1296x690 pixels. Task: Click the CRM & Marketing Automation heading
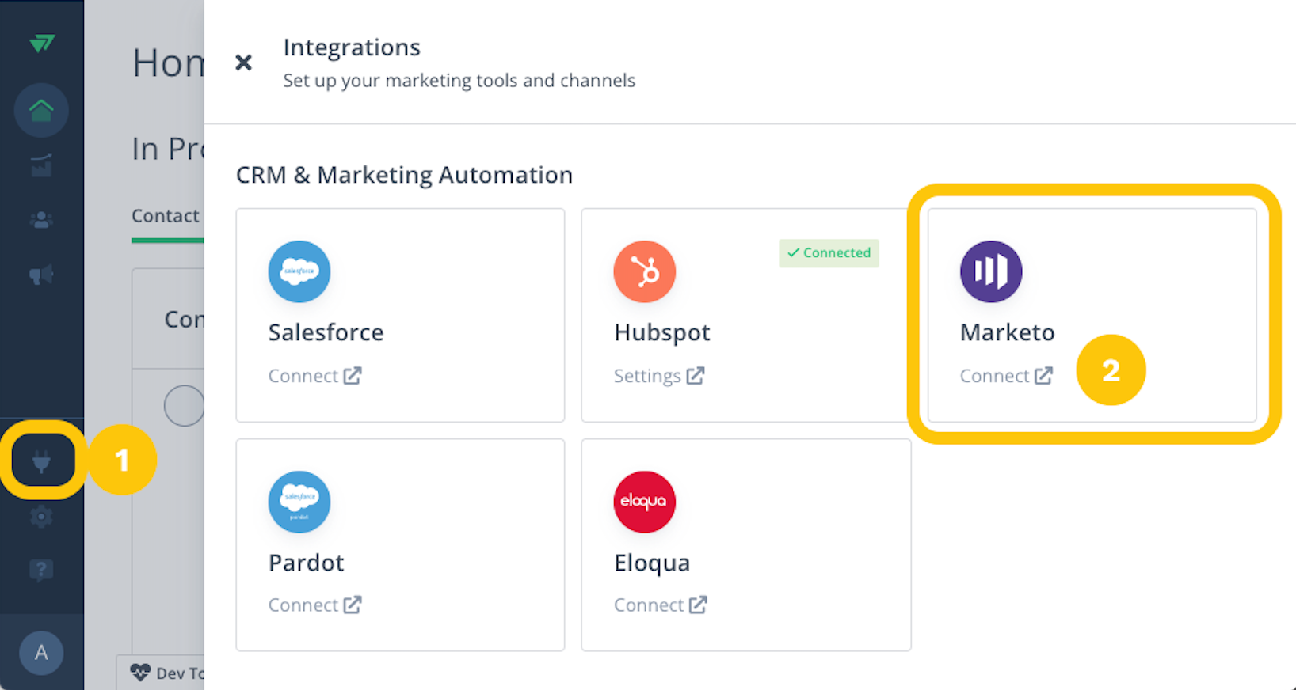click(x=404, y=175)
